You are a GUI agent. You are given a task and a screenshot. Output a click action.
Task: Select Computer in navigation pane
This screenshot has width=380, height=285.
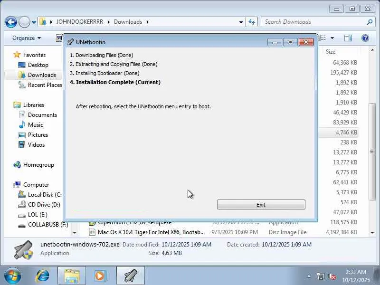(36, 185)
